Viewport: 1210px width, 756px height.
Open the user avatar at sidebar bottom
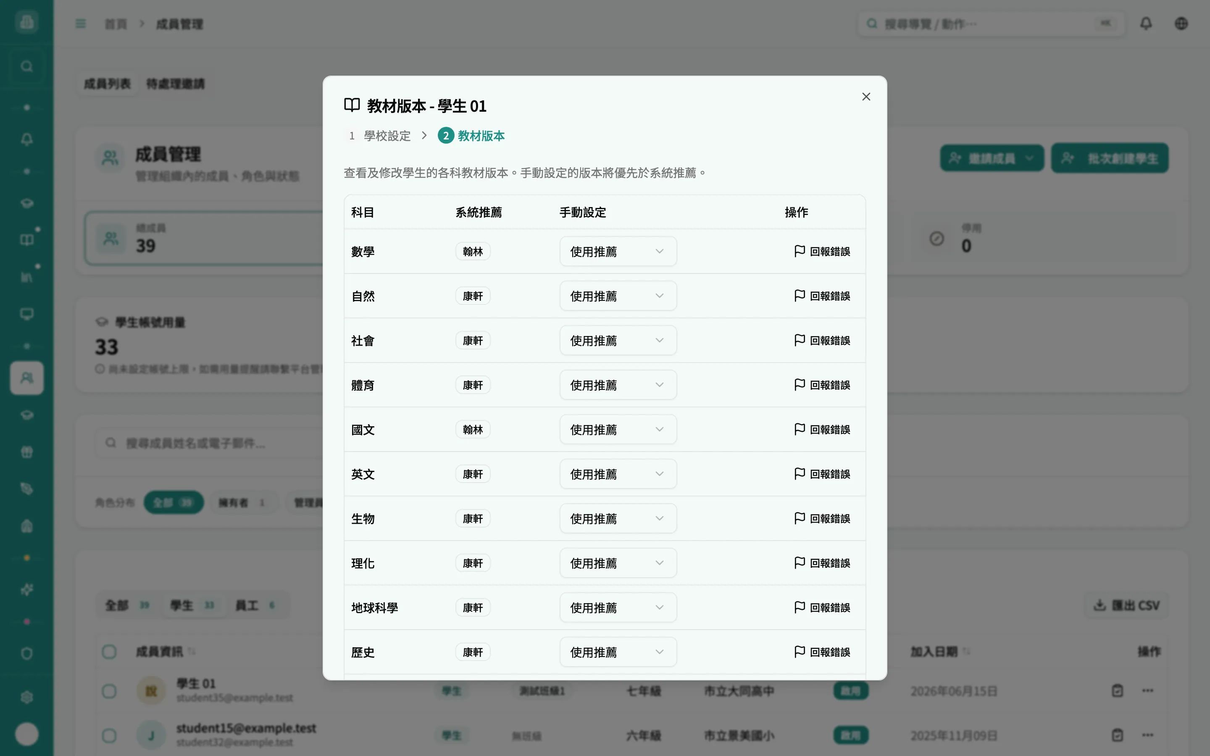click(x=26, y=734)
